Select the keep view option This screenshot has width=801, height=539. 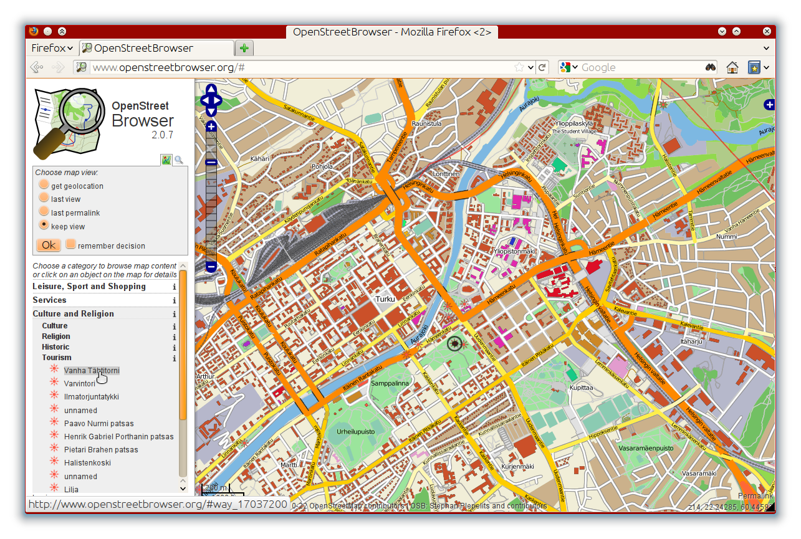(44, 224)
